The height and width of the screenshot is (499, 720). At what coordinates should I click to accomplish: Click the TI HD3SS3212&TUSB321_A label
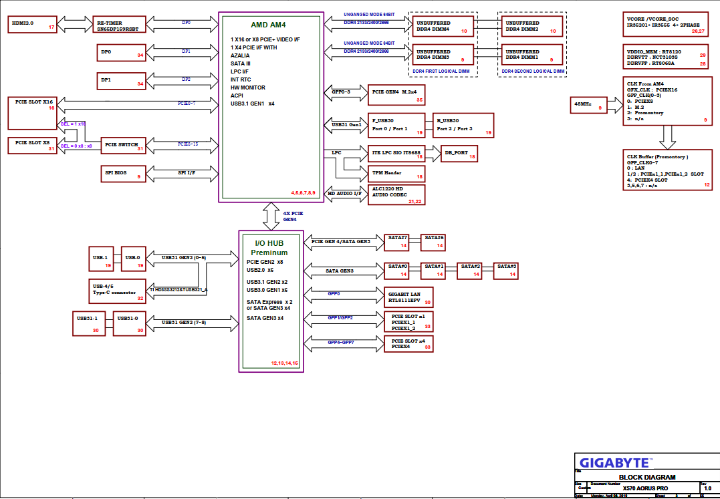(x=178, y=289)
